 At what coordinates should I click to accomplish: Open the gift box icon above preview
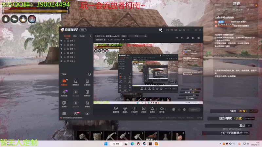click(177, 38)
